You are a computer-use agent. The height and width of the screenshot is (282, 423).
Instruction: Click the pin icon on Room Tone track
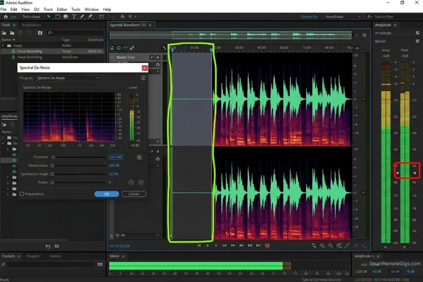[x=152, y=57]
